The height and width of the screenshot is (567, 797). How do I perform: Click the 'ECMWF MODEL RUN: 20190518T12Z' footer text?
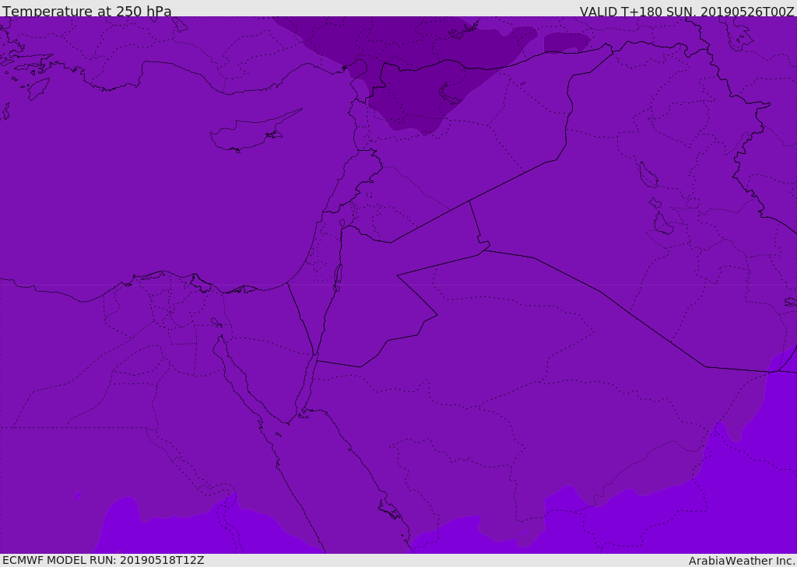point(104,560)
